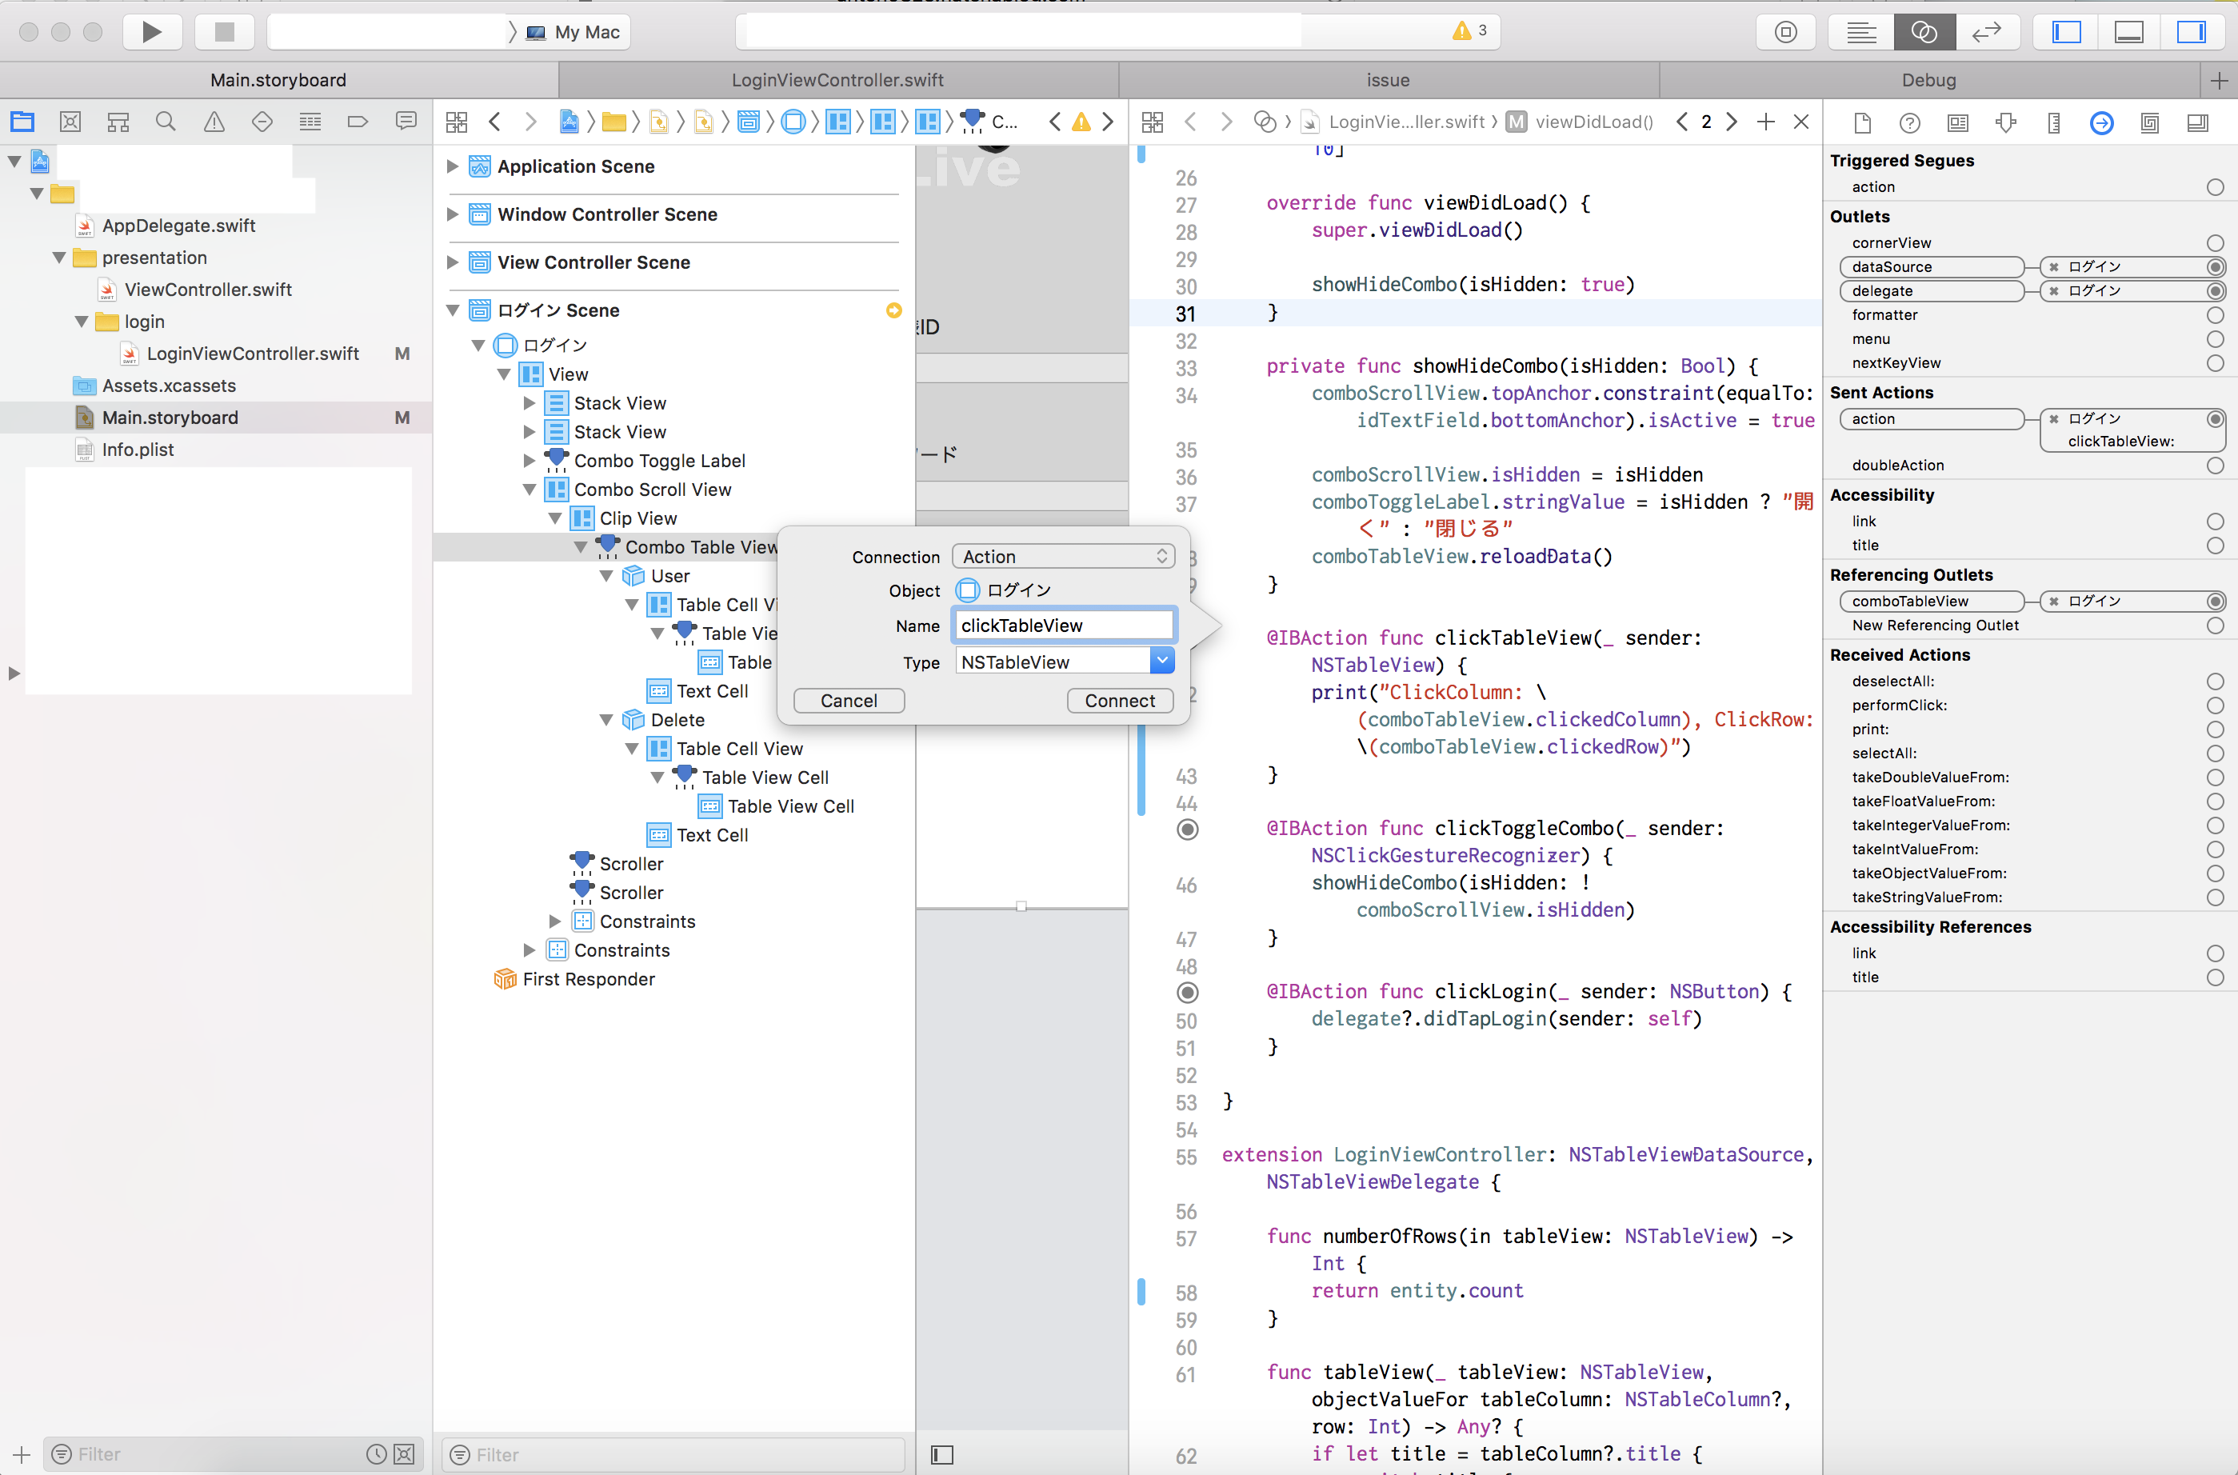Click the Connect button
Screen dimensions: 2238x1475
tap(1120, 701)
